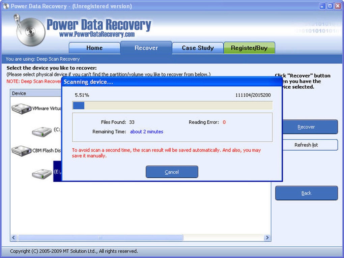The width and height of the screenshot is (344, 258).
Task: Click the right arrow of horizontal scrollbar
Action: pyautogui.click(x=267, y=238)
